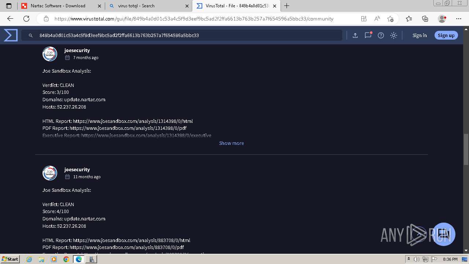The height and width of the screenshot is (264, 469).
Task: Open PDF report link 883708
Action: pos(127,247)
